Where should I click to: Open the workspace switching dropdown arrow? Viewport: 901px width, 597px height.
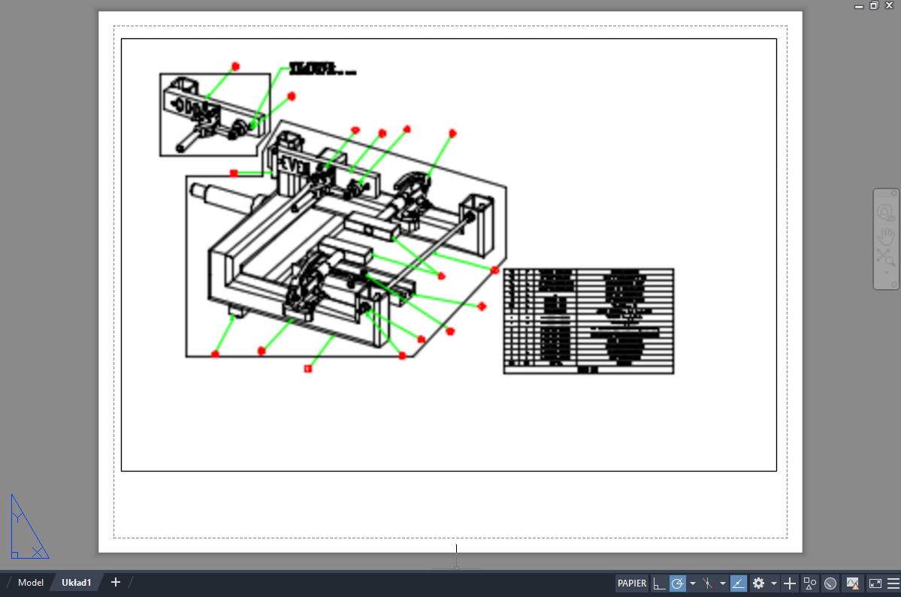(773, 583)
